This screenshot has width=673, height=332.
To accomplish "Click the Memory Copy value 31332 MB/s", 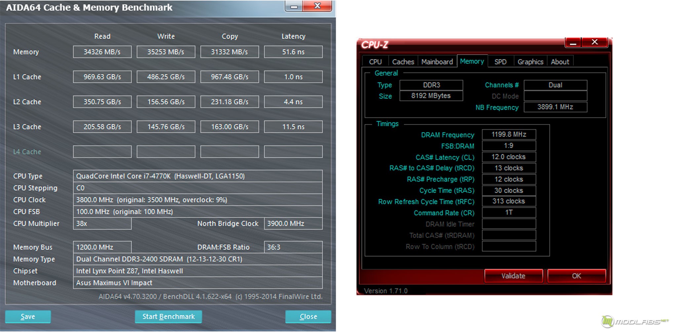I will point(229,52).
